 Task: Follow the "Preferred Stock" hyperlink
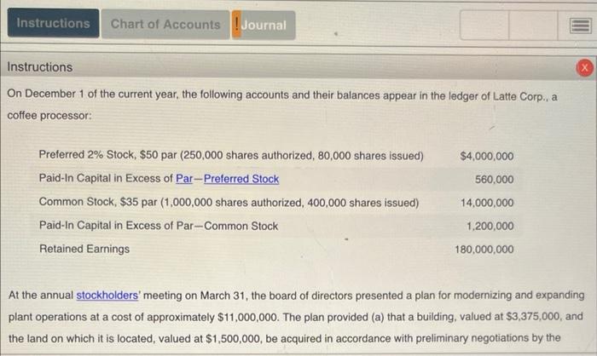tap(241, 179)
